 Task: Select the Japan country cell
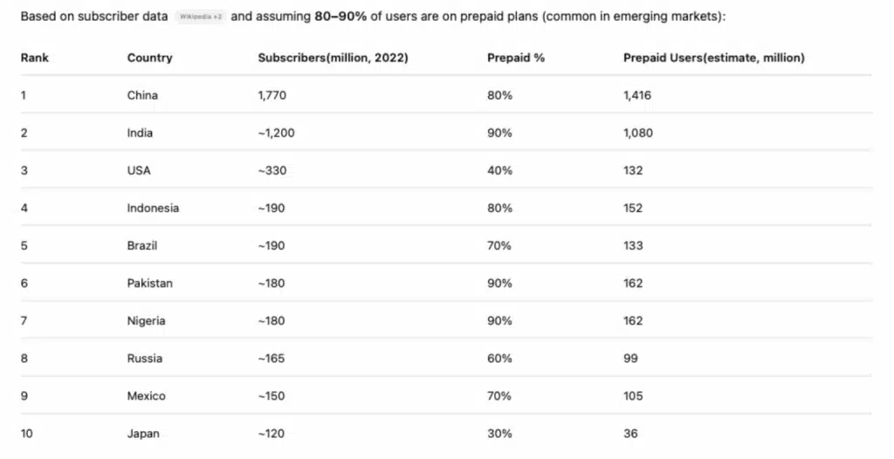143,434
